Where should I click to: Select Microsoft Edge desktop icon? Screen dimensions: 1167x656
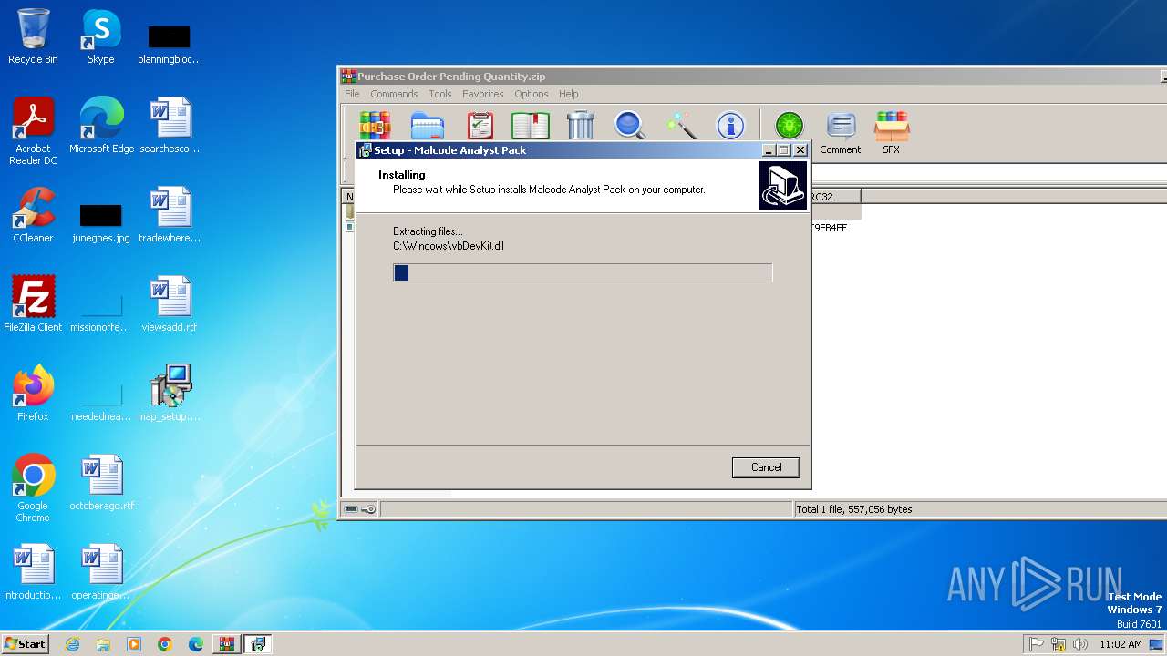click(101, 126)
